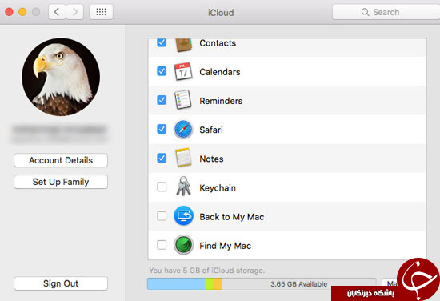Turn off Notes checkbox
The height and width of the screenshot is (301, 440).
[x=162, y=158]
